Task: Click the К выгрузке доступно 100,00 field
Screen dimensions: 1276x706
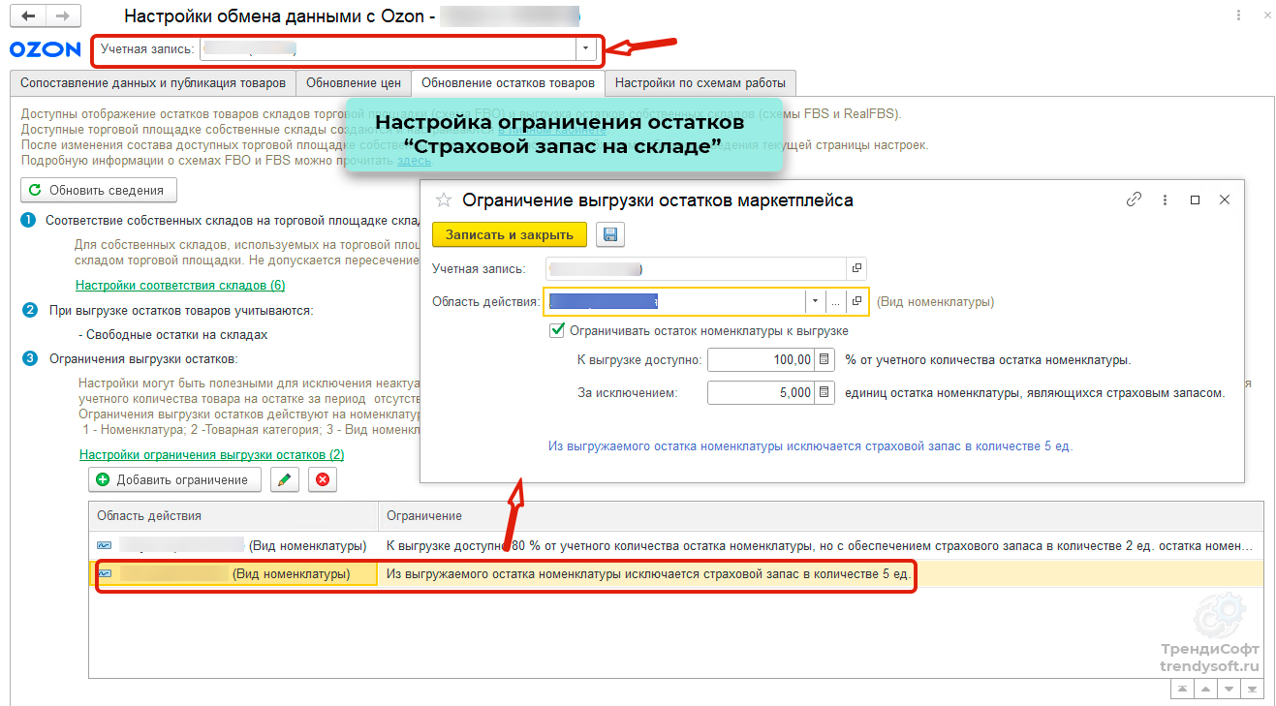Action: pos(762,359)
